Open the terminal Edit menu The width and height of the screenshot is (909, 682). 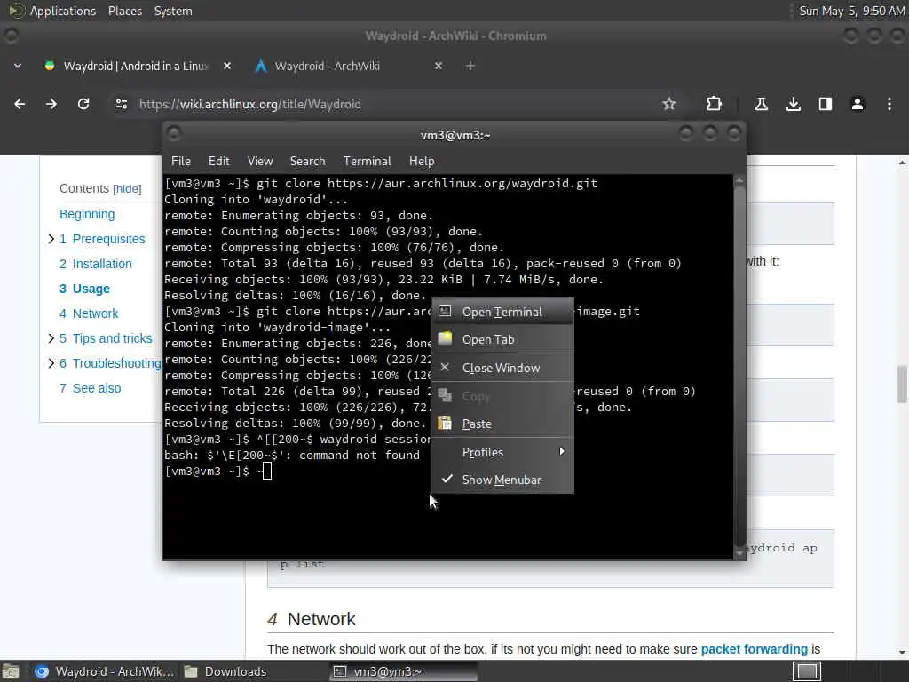point(218,162)
